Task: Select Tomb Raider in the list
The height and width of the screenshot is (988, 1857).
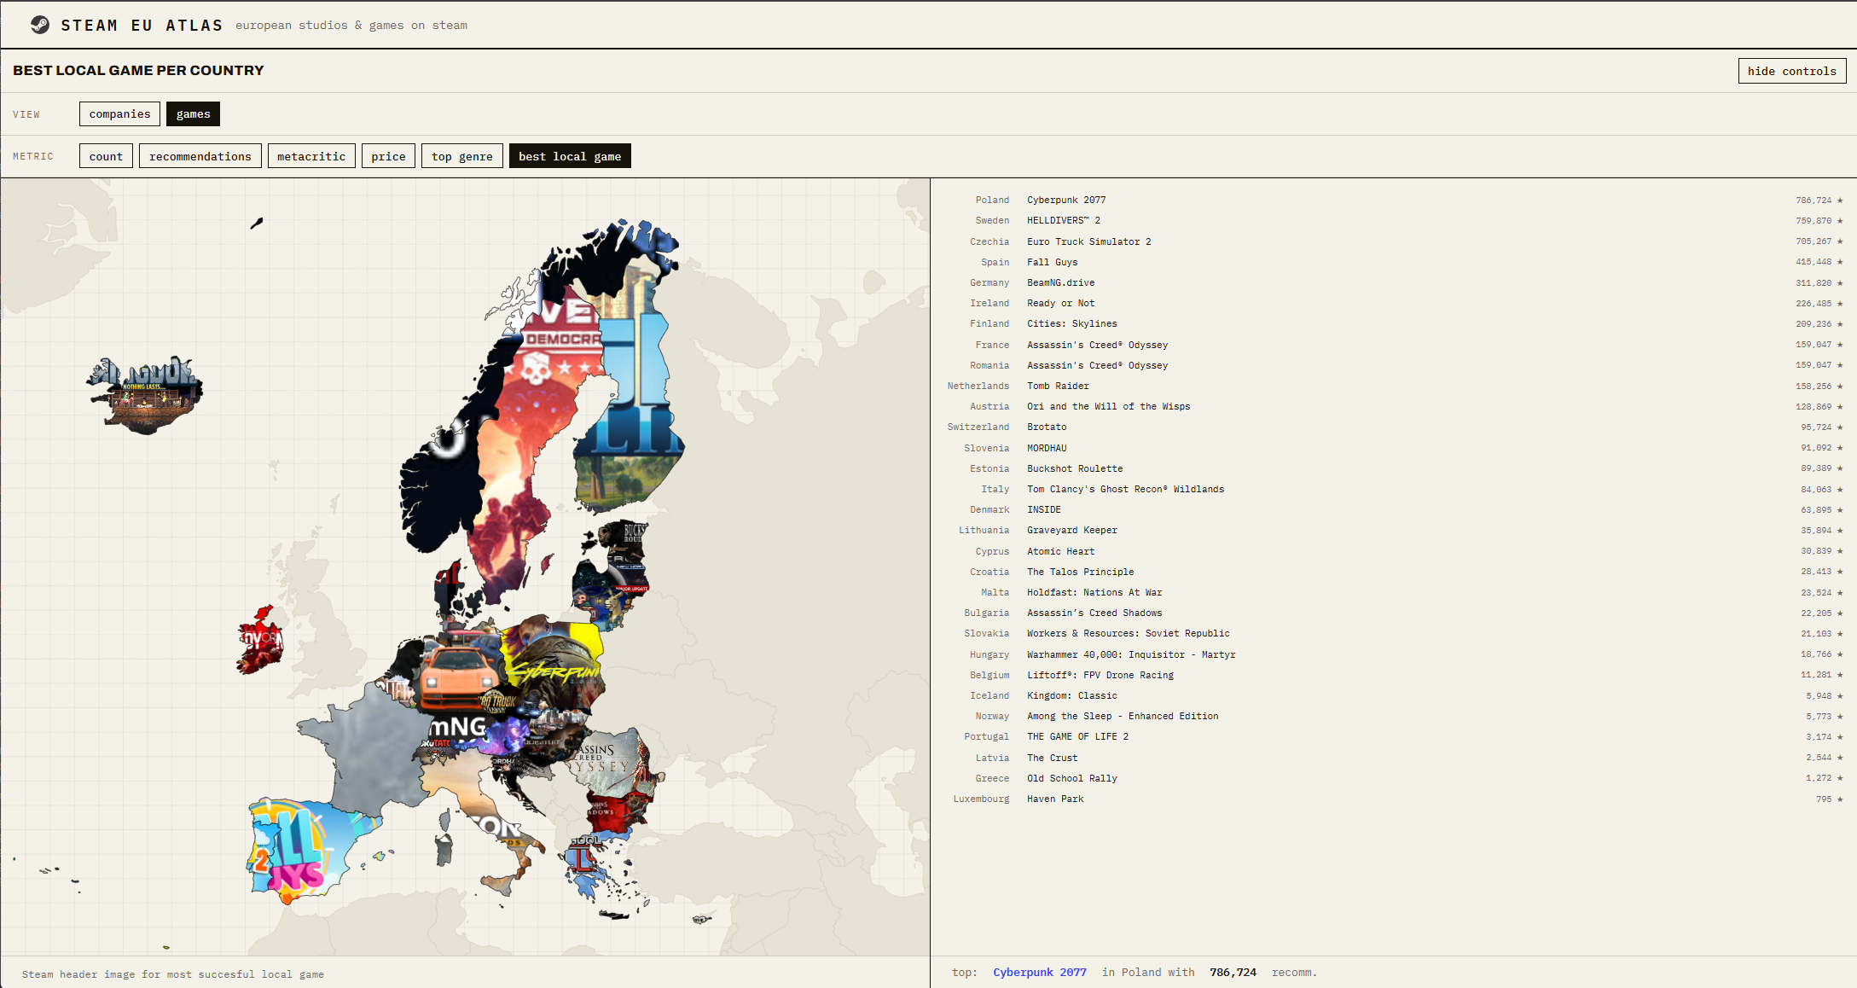Action: [x=1058, y=386]
